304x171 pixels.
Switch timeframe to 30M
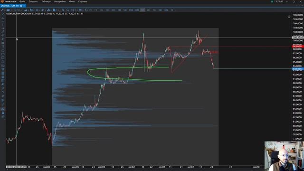click(137, 10)
